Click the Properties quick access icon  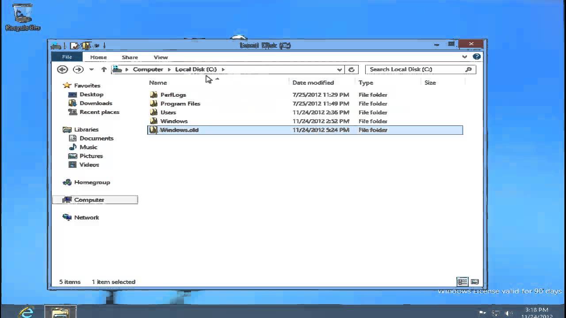click(74, 45)
